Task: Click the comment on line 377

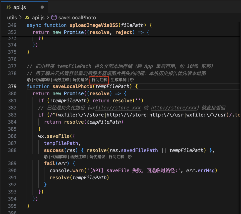Action: pyautogui.click(x=120, y=66)
